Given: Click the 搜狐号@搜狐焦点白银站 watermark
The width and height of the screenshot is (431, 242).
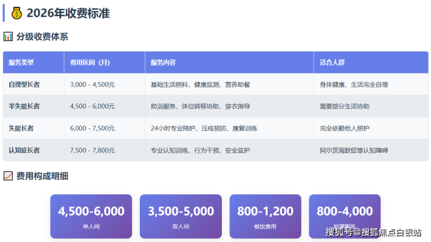Looking at the screenshot, I should 373,233.
